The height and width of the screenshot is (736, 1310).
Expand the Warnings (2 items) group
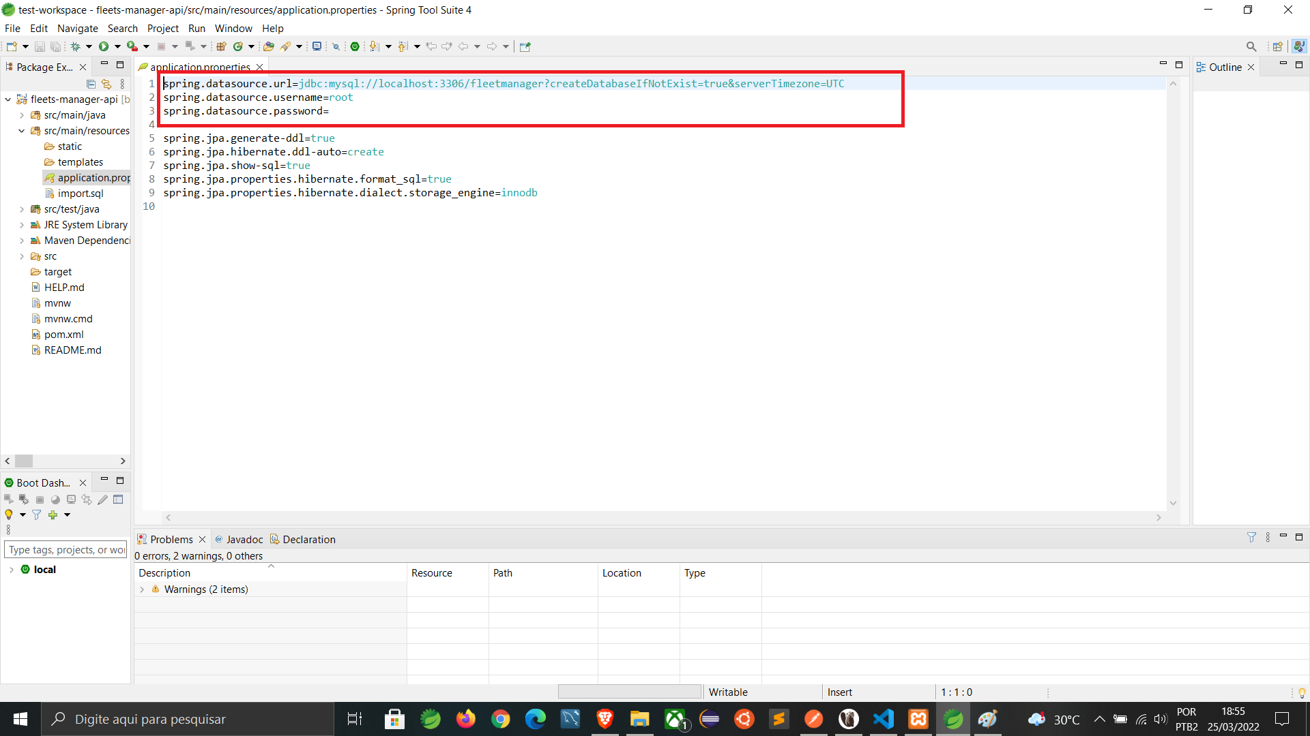click(x=142, y=589)
